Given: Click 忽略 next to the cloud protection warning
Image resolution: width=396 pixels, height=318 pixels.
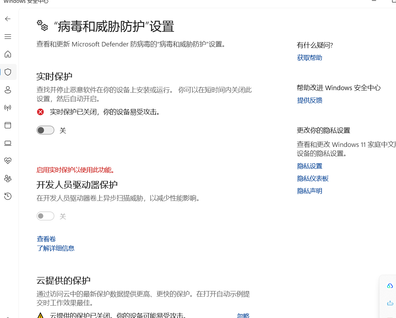Looking at the screenshot, I should click(243, 316).
